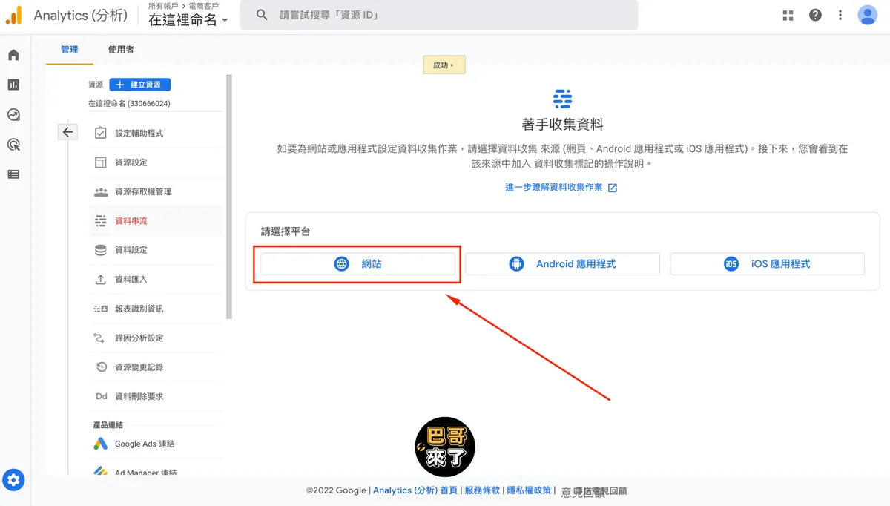Image resolution: width=890 pixels, height=506 pixels.
Task: Click the 資料匯入 upload icon
Action: click(101, 280)
